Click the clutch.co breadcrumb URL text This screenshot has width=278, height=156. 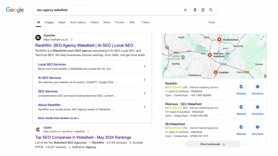64,131
